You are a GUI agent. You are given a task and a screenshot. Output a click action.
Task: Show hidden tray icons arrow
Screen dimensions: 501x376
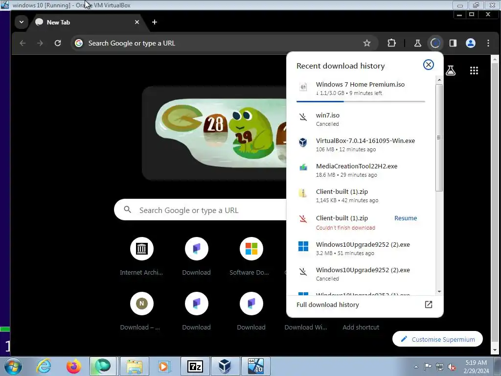[x=416, y=367]
